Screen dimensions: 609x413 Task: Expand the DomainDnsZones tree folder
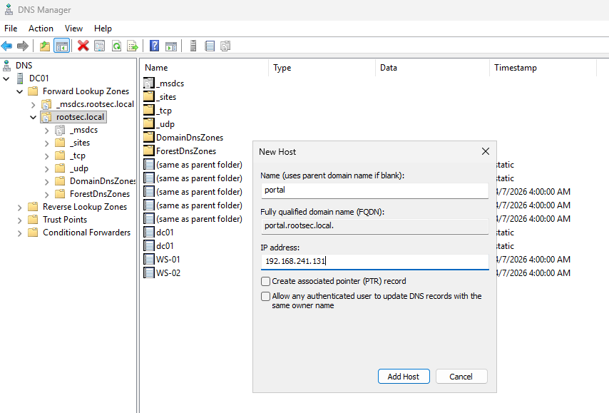coord(46,182)
